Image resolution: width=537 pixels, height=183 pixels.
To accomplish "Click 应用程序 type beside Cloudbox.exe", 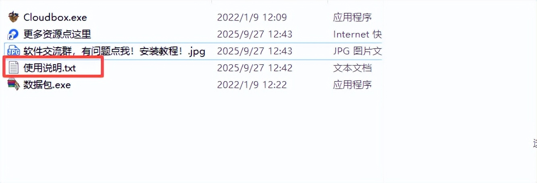I will click(x=352, y=18).
